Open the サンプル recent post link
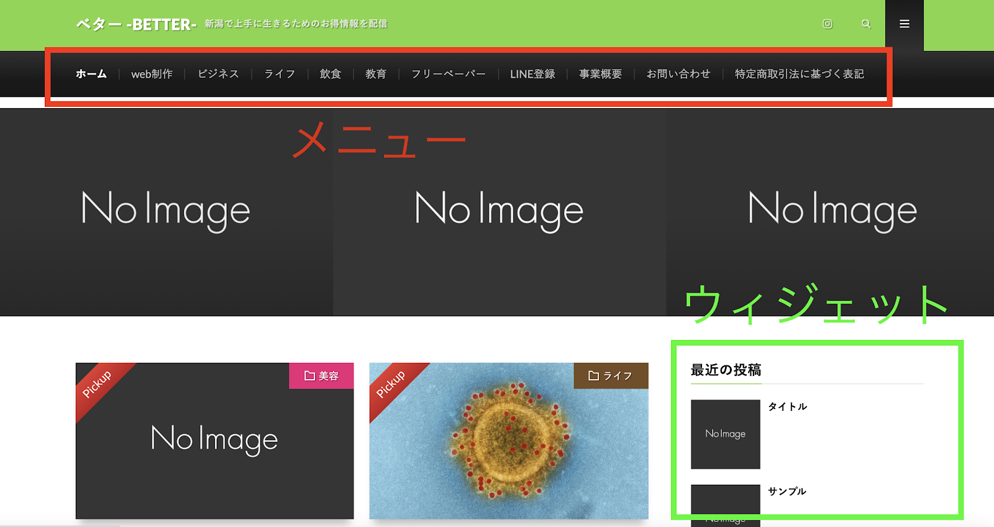Image resolution: width=994 pixels, height=527 pixels. pos(787,491)
